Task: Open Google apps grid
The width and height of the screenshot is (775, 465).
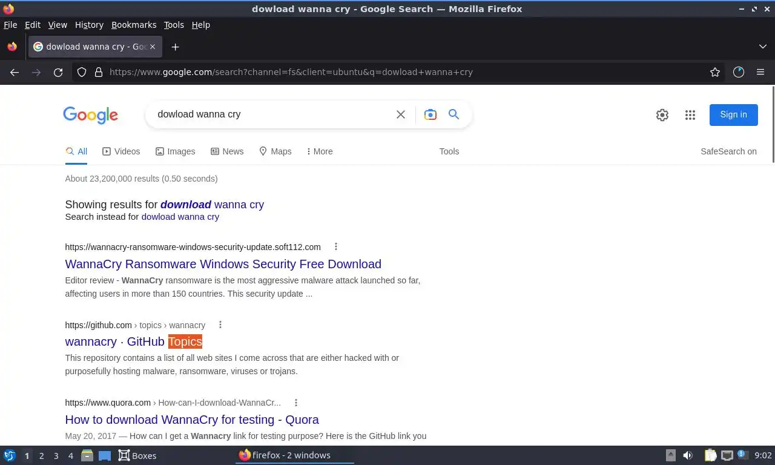Action: point(690,115)
